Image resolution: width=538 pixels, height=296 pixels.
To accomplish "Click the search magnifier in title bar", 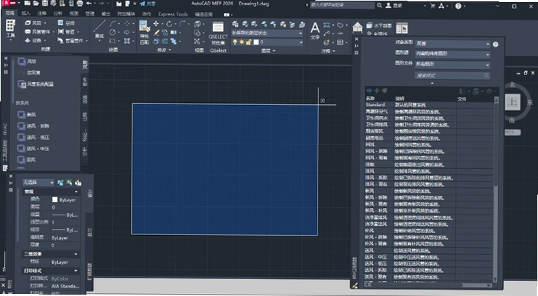I will coord(379,5).
